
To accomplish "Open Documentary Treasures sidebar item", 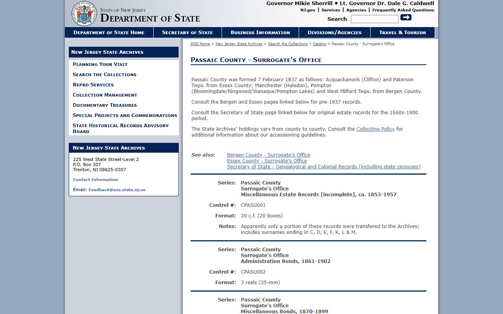I will click(105, 105).
